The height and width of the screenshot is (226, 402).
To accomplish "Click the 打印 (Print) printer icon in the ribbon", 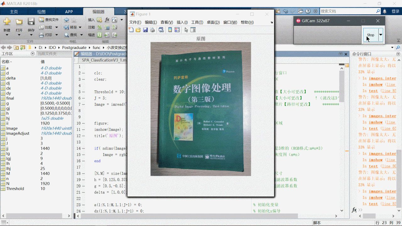I will pos(41,35).
